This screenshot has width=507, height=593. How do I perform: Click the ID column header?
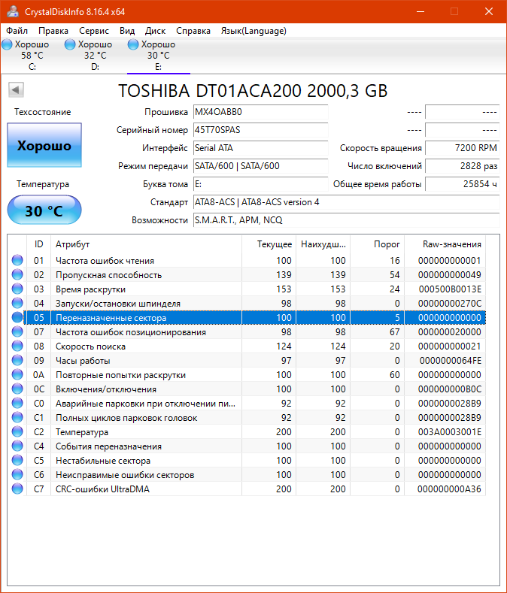click(x=38, y=244)
